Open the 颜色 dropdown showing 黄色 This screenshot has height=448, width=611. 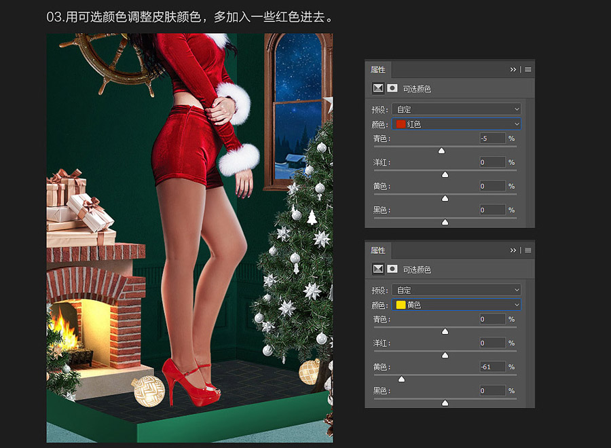pyautogui.click(x=456, y=305)
